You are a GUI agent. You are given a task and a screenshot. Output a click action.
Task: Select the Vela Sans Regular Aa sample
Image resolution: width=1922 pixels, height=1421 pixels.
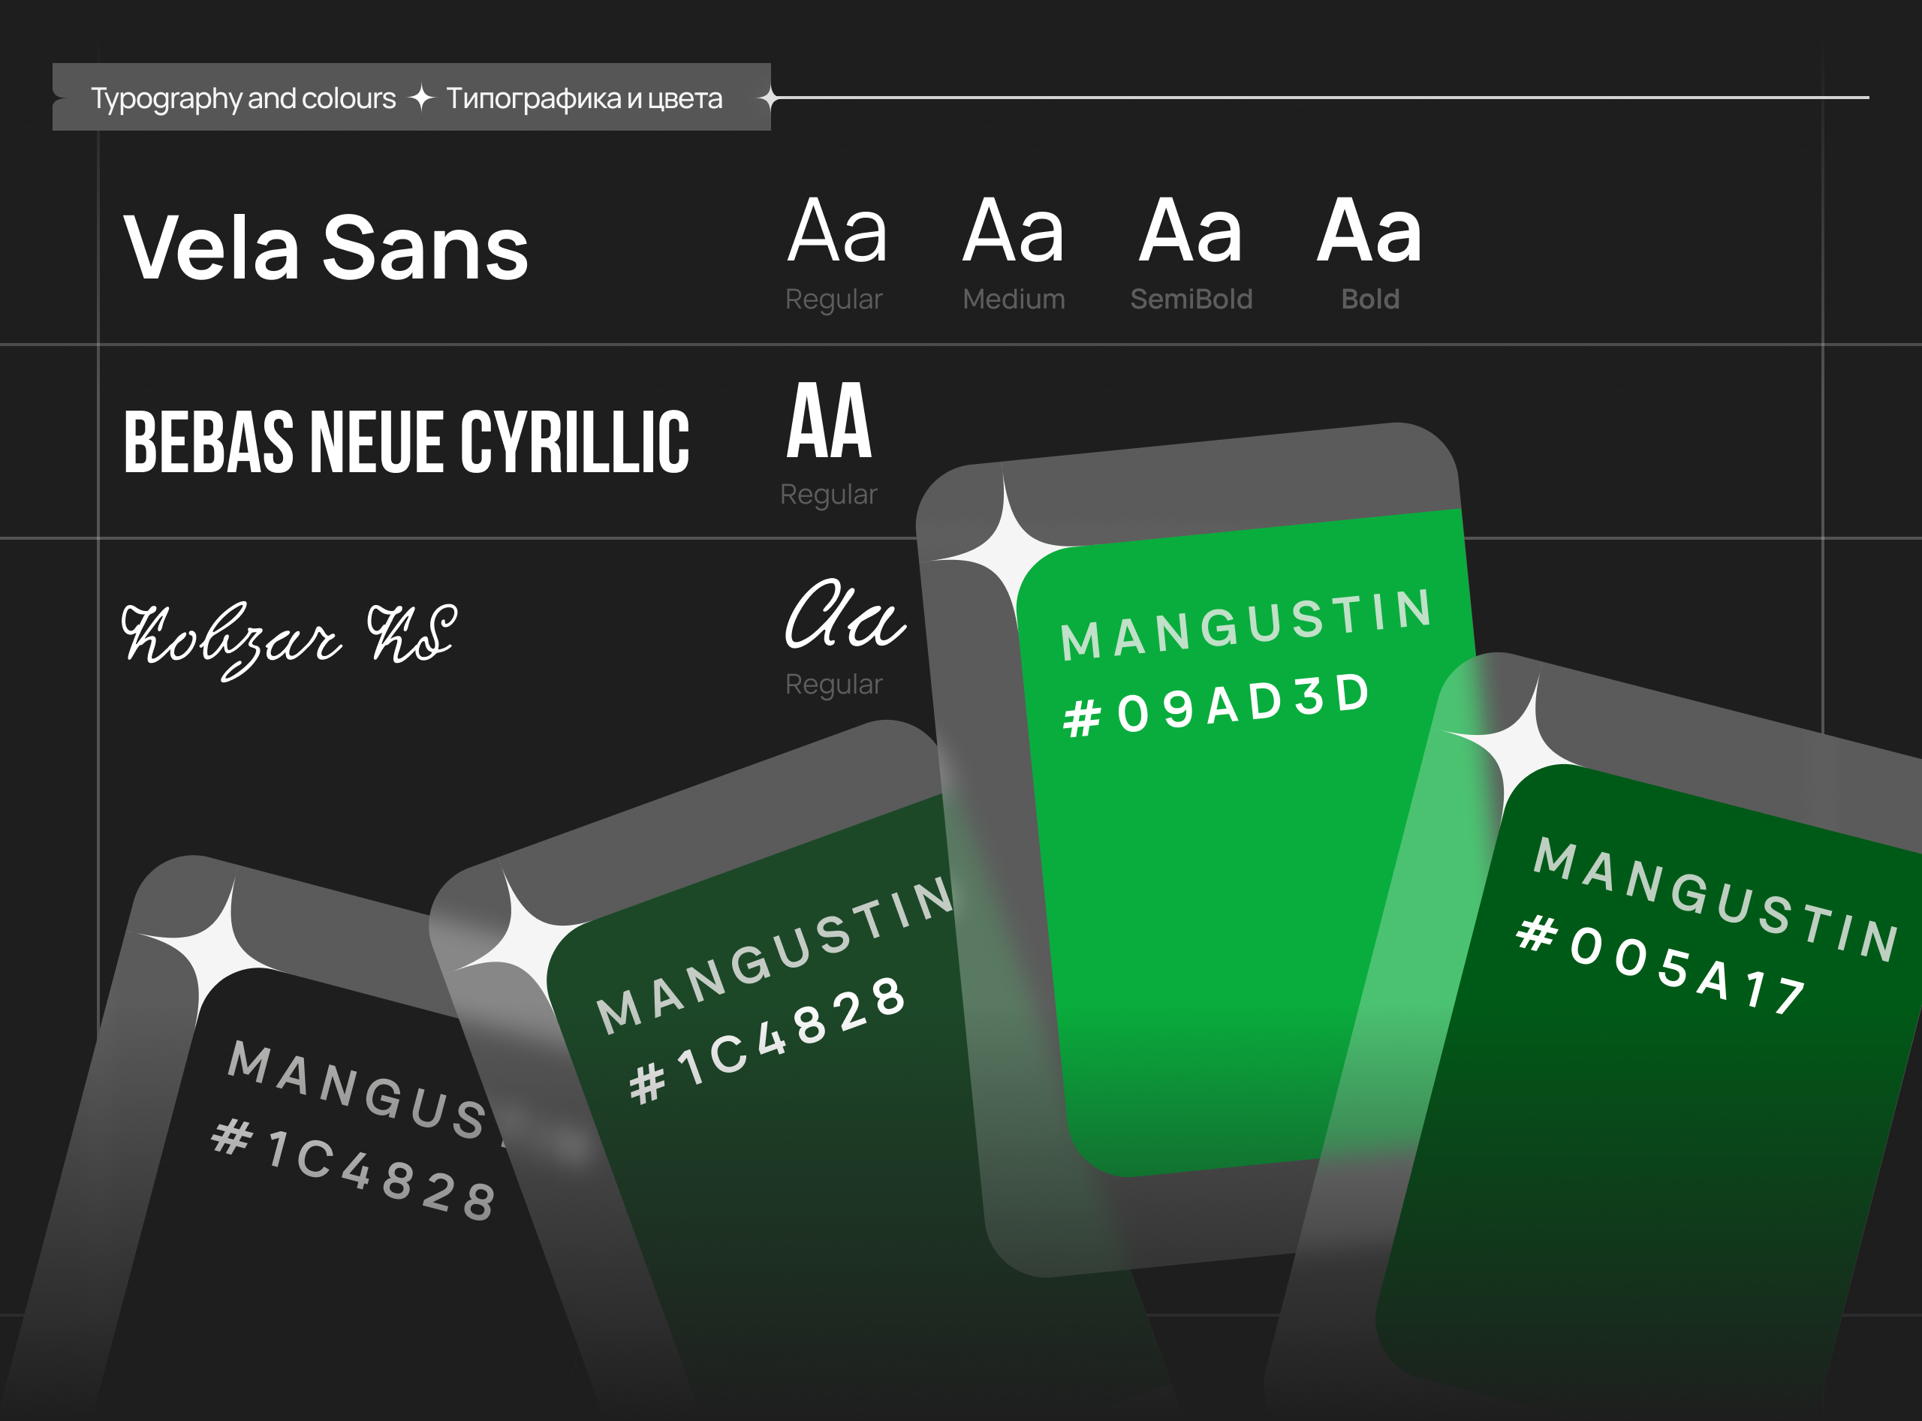(x=837, y=230)
